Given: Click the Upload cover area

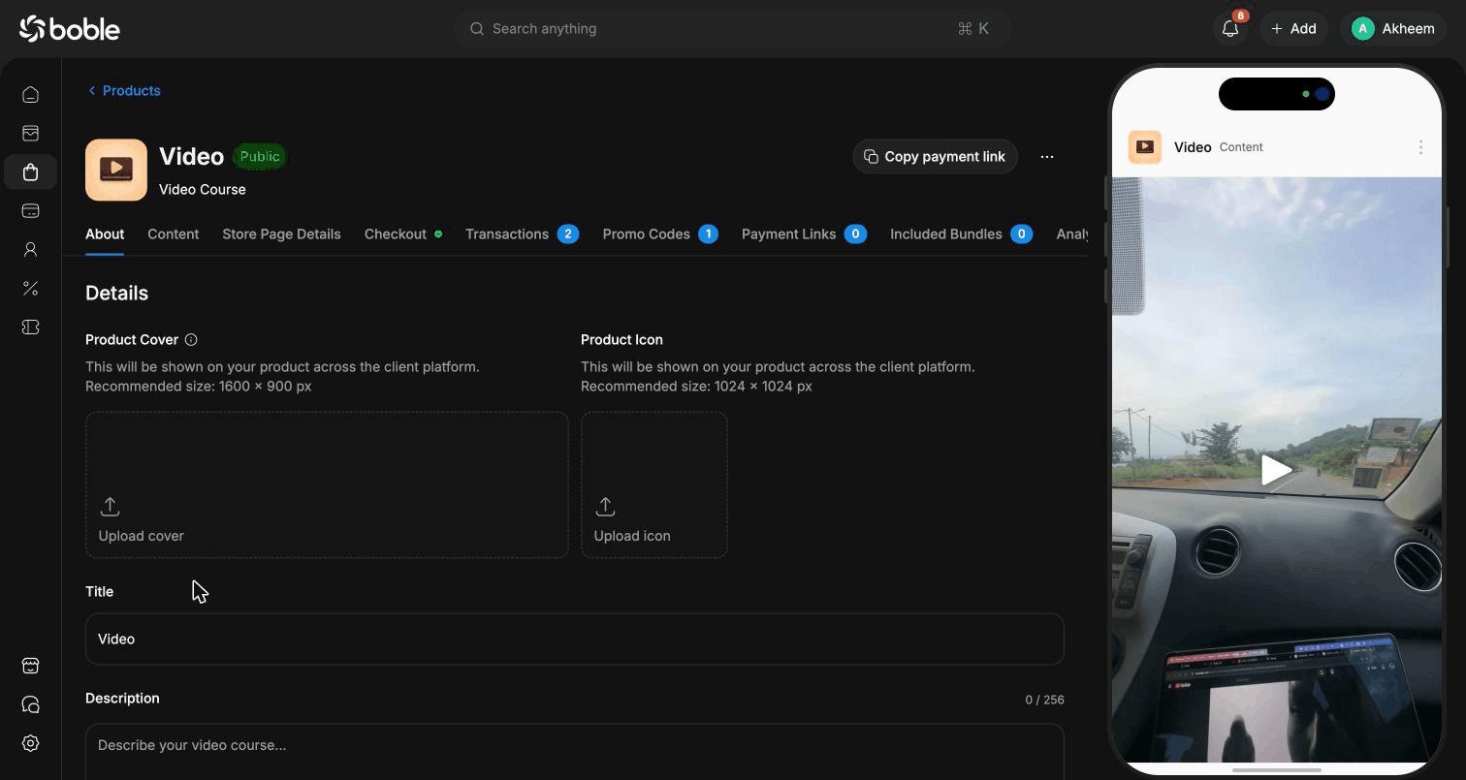Looking at the screenshot, I should point(327,485).
